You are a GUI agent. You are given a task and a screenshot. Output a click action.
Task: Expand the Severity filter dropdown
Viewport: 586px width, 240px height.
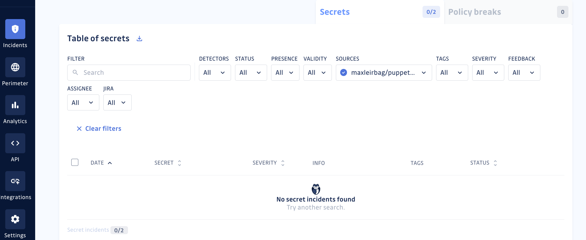488,73
